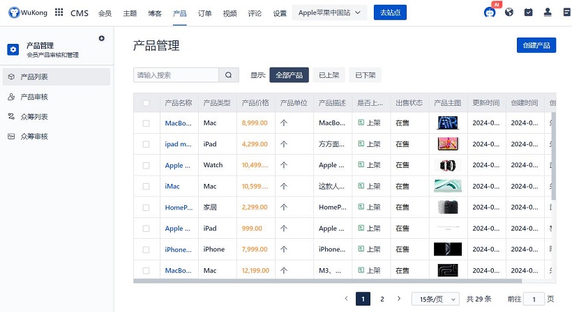Open the Apple苹果中国站 site dropdown
Image resolution: width=572 pixels, height=312 pixels.
(329, 13)
